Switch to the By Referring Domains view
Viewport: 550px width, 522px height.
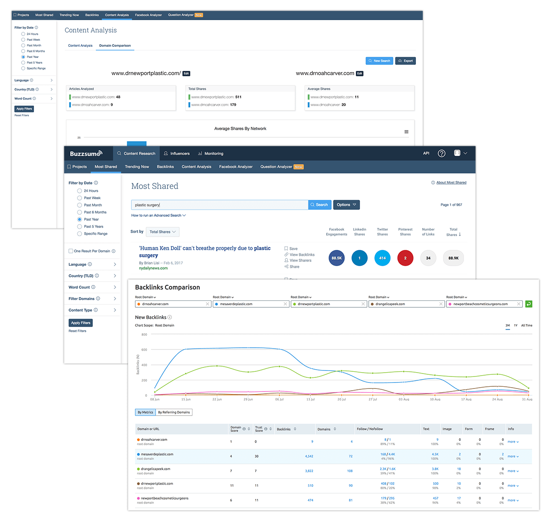click(174, 412)
